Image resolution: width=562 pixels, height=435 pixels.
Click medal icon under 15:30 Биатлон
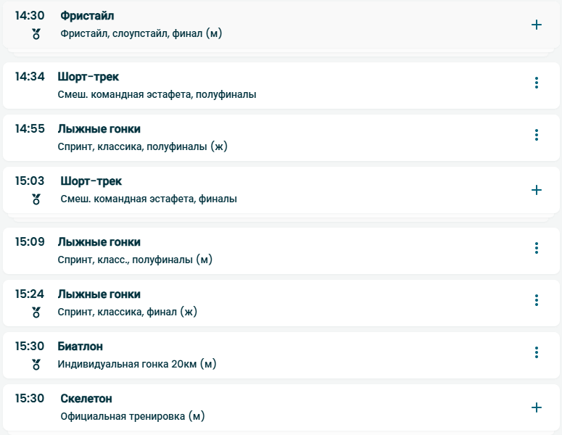pyautogui.click(x=36, y=365)
